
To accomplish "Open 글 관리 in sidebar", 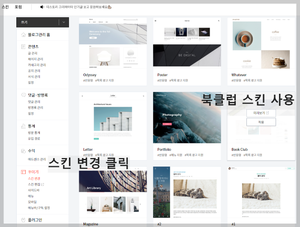I will tap(33, 53).
